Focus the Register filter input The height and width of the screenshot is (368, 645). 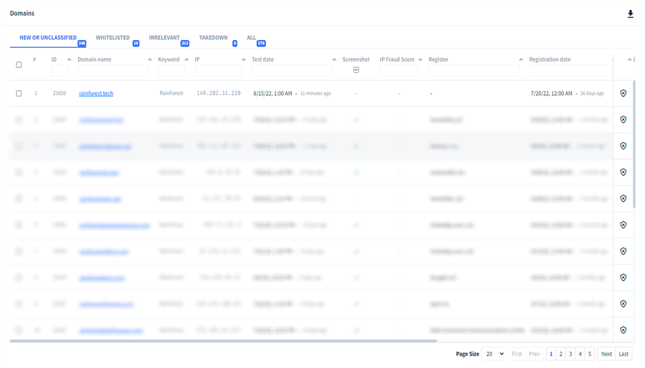[474, 71]
